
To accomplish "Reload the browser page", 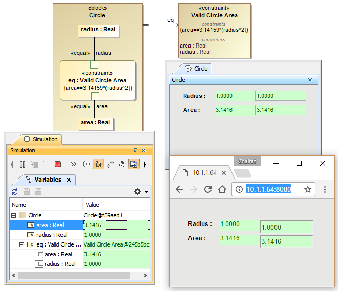I will (x=208, y=189).
